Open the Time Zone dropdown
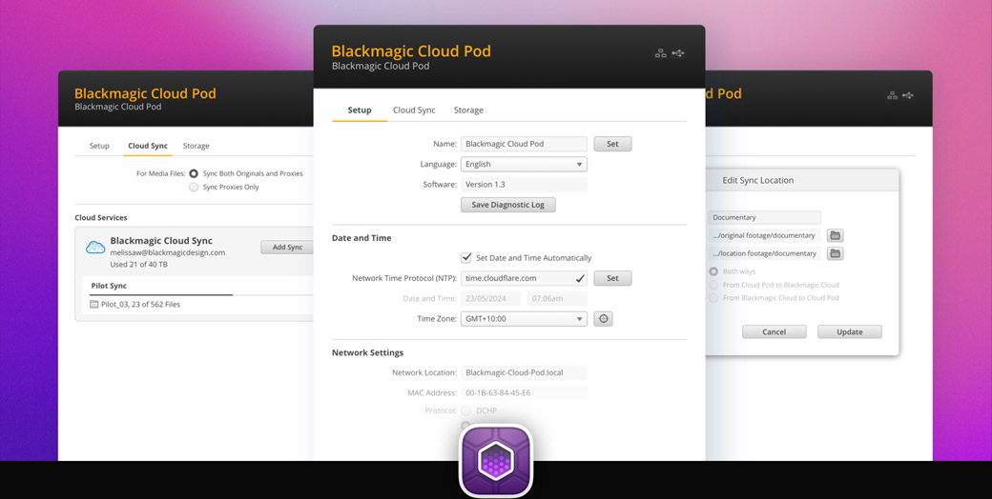992x499 pixels. pyautogui.click(x=524, y=319)
